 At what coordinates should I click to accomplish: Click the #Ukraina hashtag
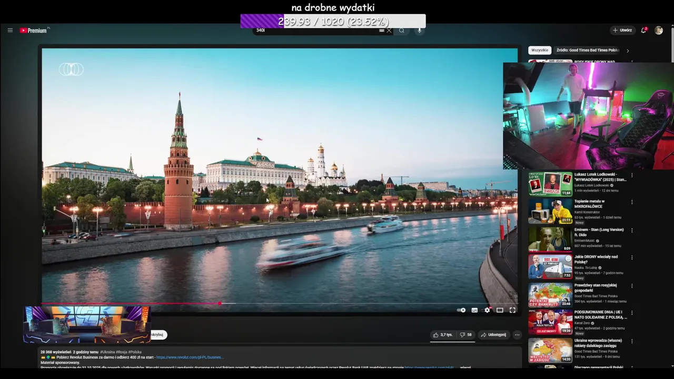pos(108,352)
